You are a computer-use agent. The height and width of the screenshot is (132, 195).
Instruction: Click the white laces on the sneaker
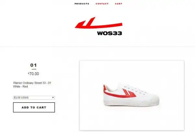(135, 90)
